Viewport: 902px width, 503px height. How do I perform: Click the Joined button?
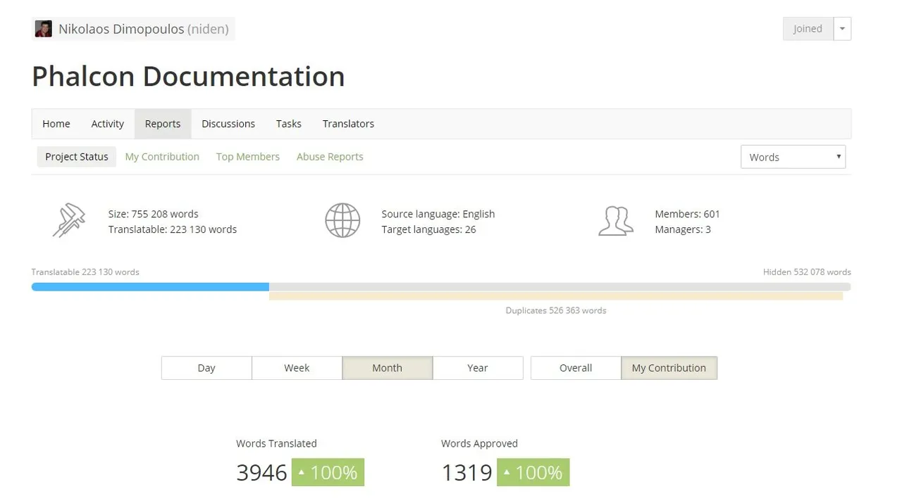pyautogui.click(x=808, y=29)
